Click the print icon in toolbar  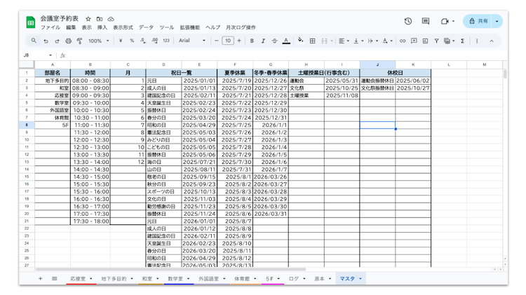[x=68, y=41]
